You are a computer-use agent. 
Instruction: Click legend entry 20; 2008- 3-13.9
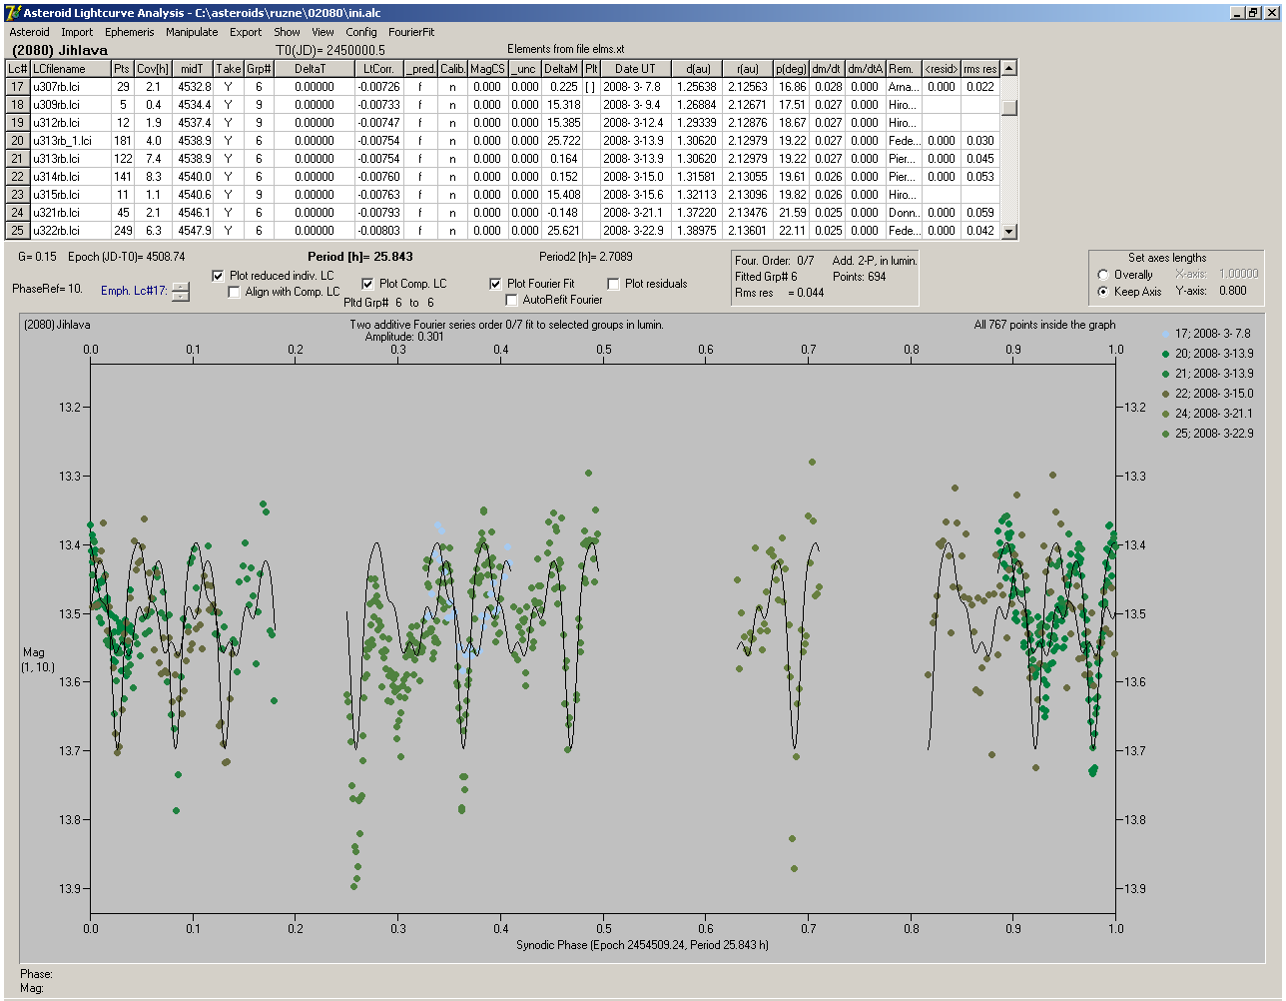point(1207,354)
